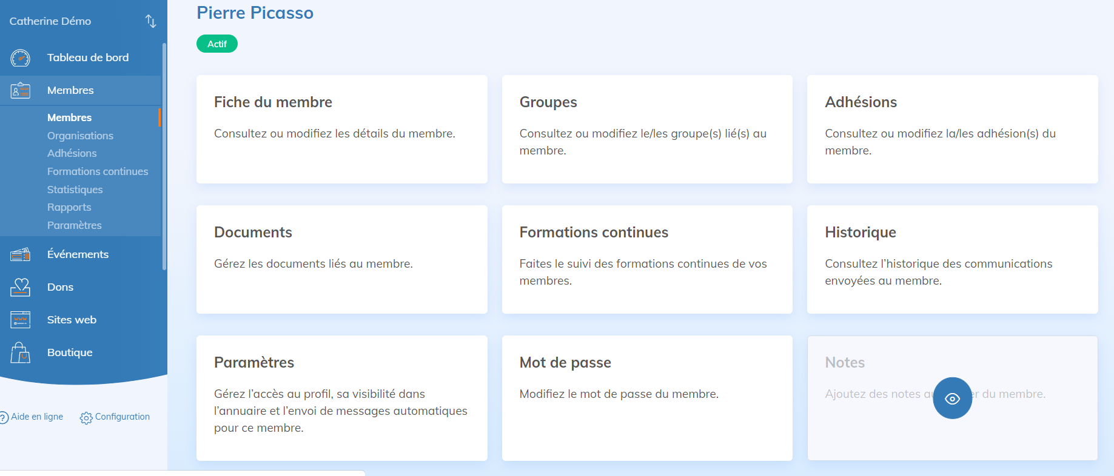Viewport: 1114px width, 476px height.
Task: Open Statistiques under Membres
Action: pos(75,190)
